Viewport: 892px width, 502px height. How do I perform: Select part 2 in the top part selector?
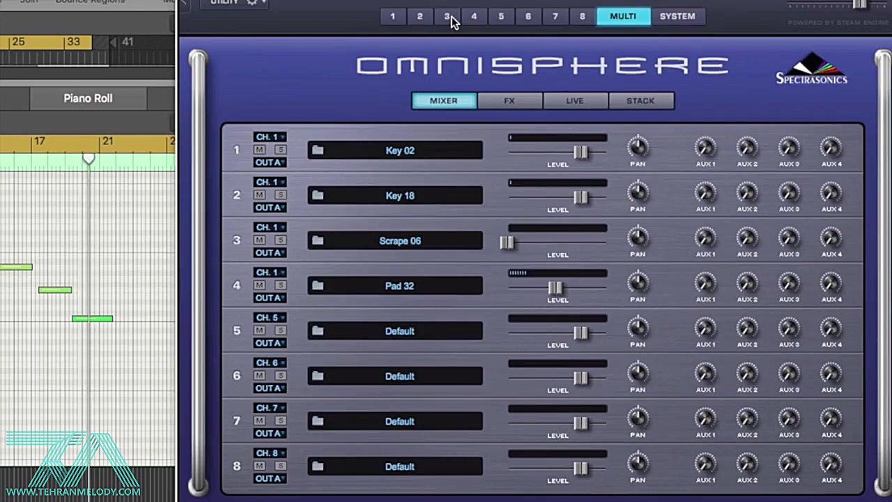[420, 16]
